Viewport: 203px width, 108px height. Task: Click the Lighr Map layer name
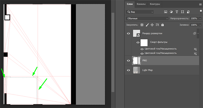point(147,70)
